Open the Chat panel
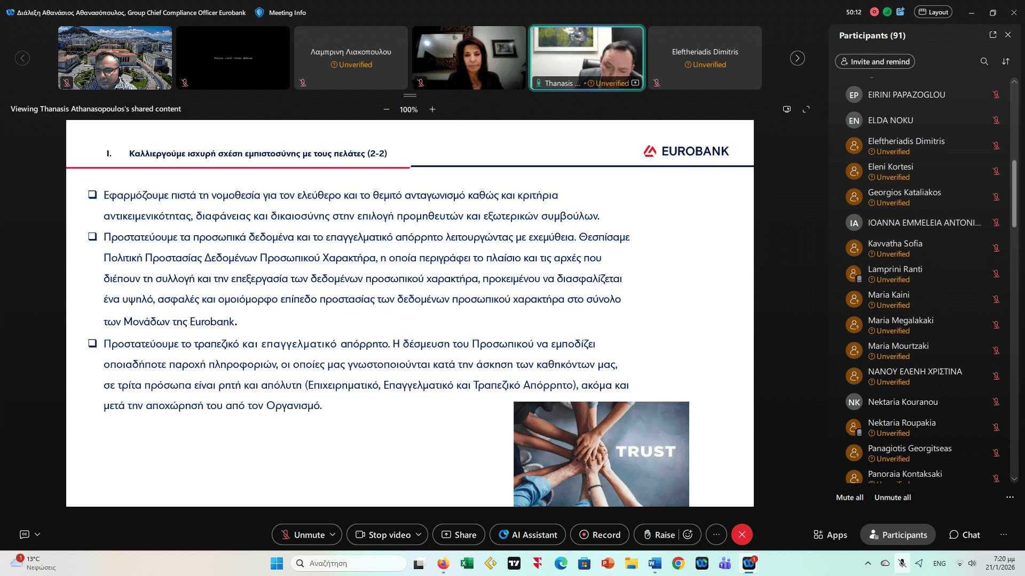Screen dimensions: 1025x576 964,534
